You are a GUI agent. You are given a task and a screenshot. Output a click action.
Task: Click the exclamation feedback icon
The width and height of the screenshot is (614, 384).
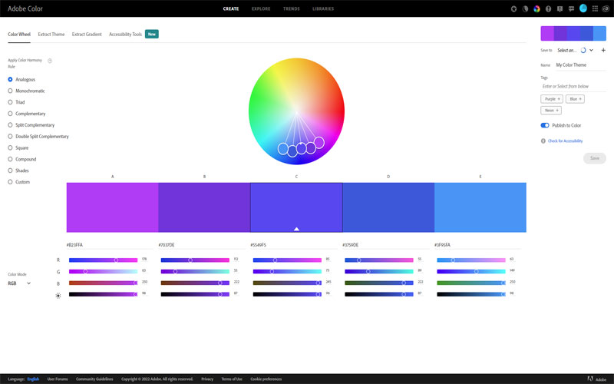coord(560,8)
